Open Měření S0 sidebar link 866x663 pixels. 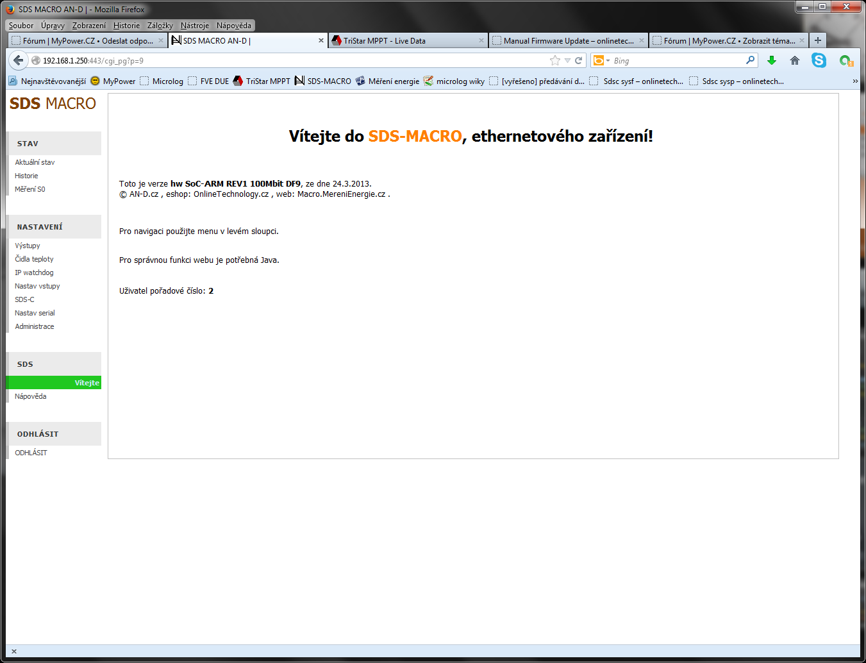click(30, 189)
